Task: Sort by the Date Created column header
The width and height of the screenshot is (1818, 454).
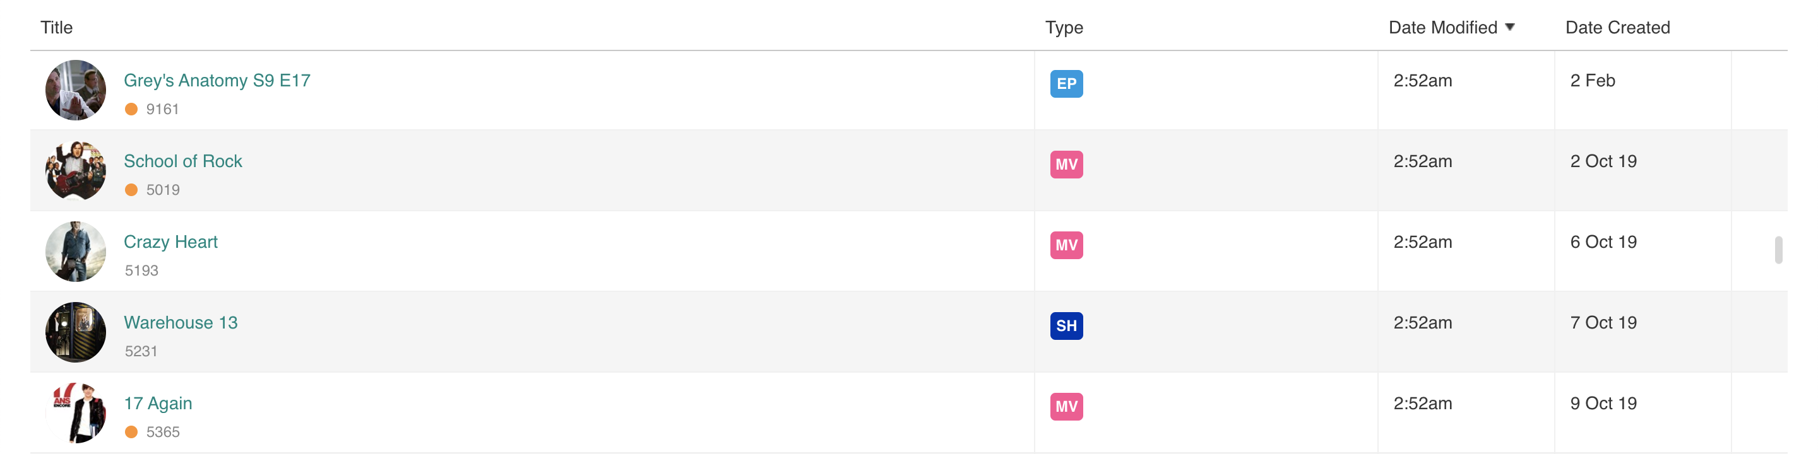Action: (1617, 28)
